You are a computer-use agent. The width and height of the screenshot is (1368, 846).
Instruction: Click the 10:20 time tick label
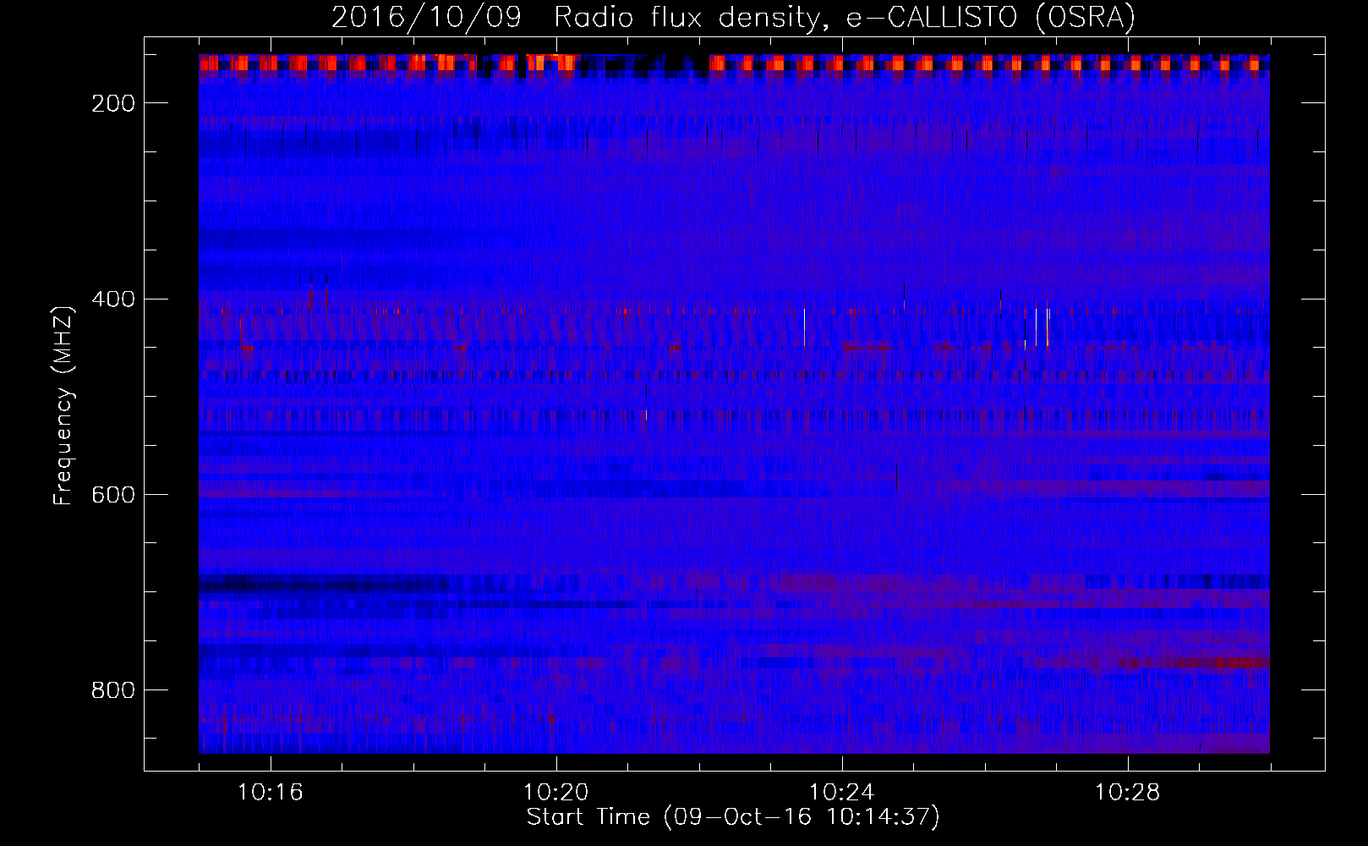(555, 793)
